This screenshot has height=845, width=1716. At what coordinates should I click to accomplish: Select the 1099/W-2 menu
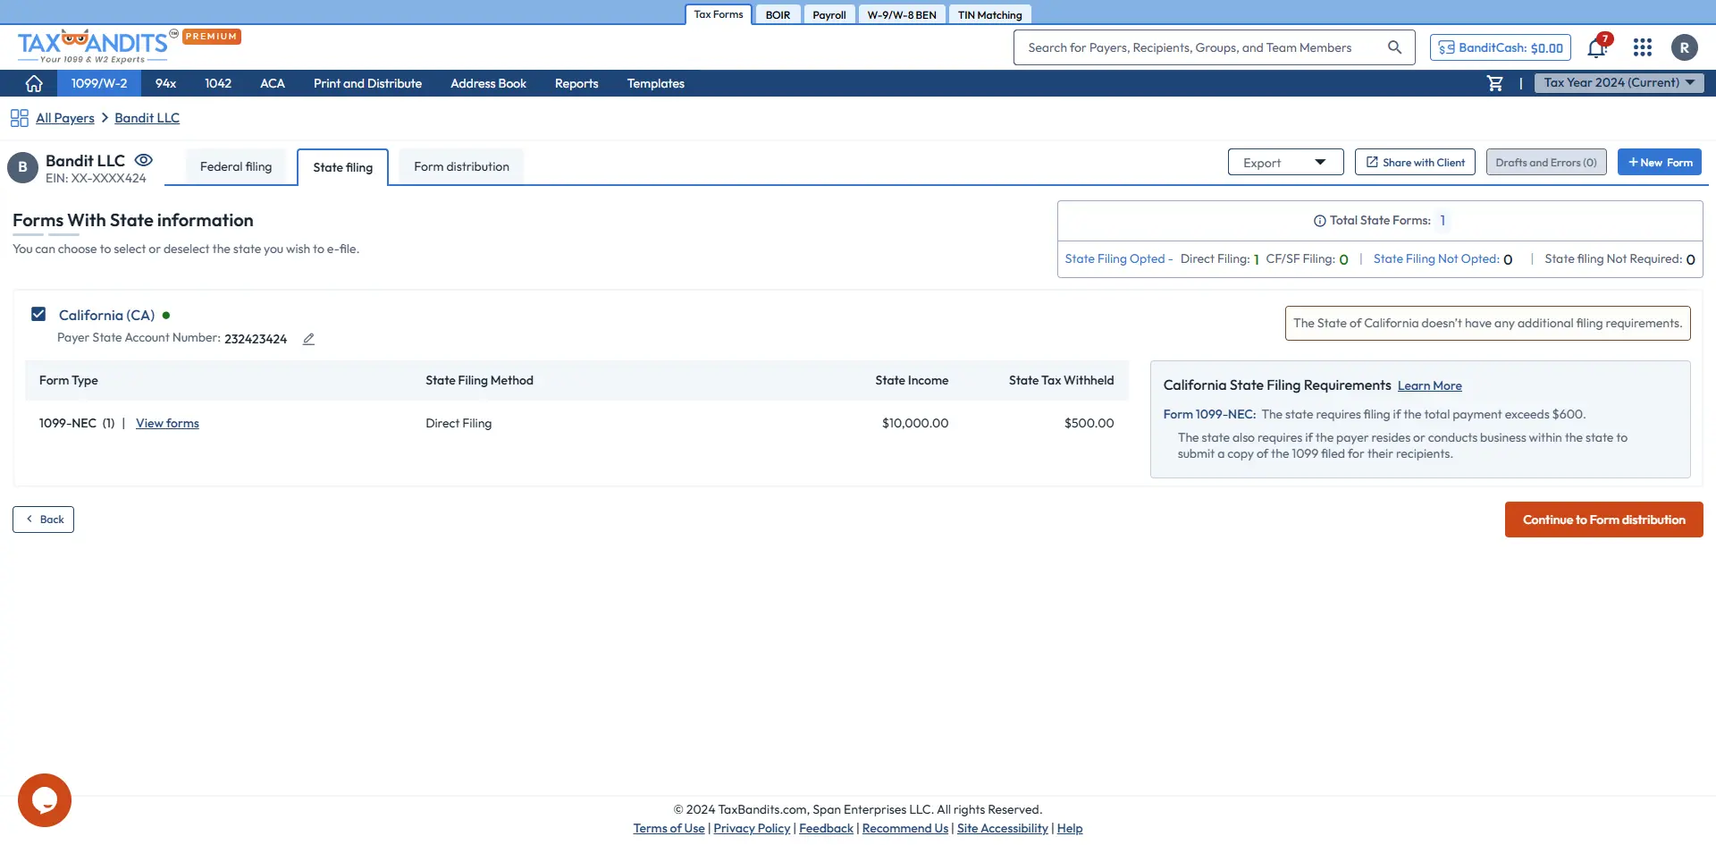[x=99, y=83]
